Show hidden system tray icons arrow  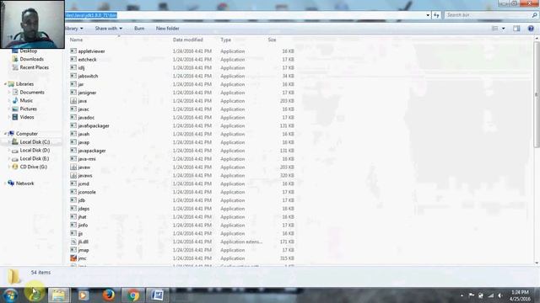tap(462, 295)
